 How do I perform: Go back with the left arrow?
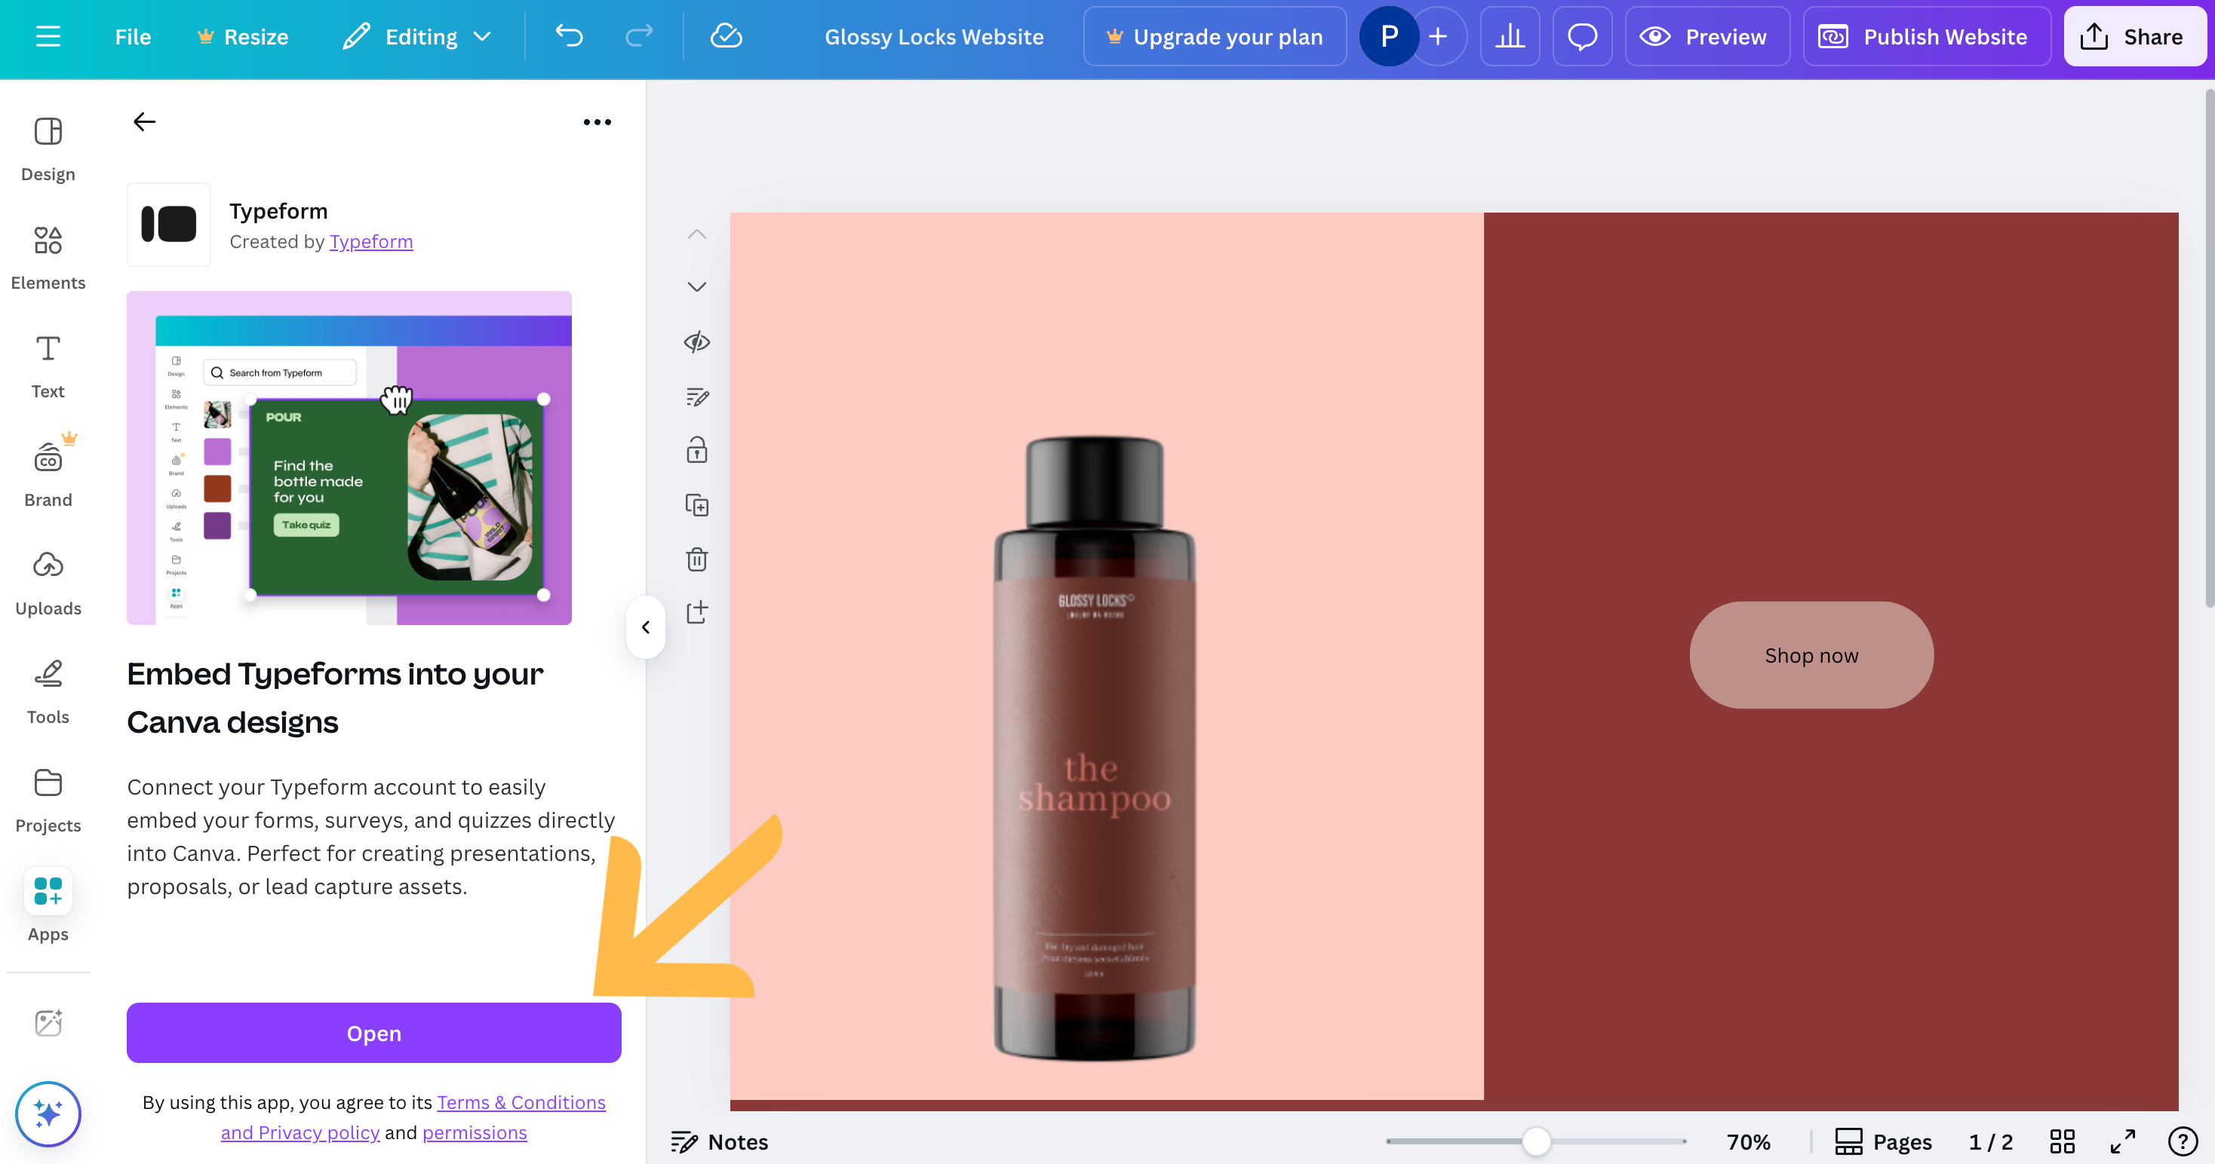click(x=144, y=122)
